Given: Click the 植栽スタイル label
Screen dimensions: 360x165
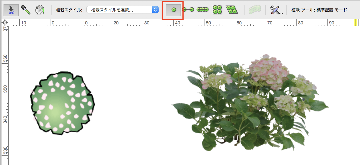Looking at the screenshot, I should coord(69,10).
